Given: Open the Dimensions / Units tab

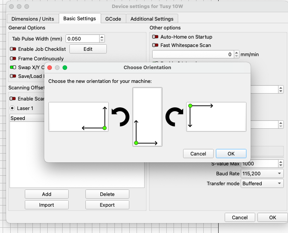Looking at the screenshot, I should 32,19.
